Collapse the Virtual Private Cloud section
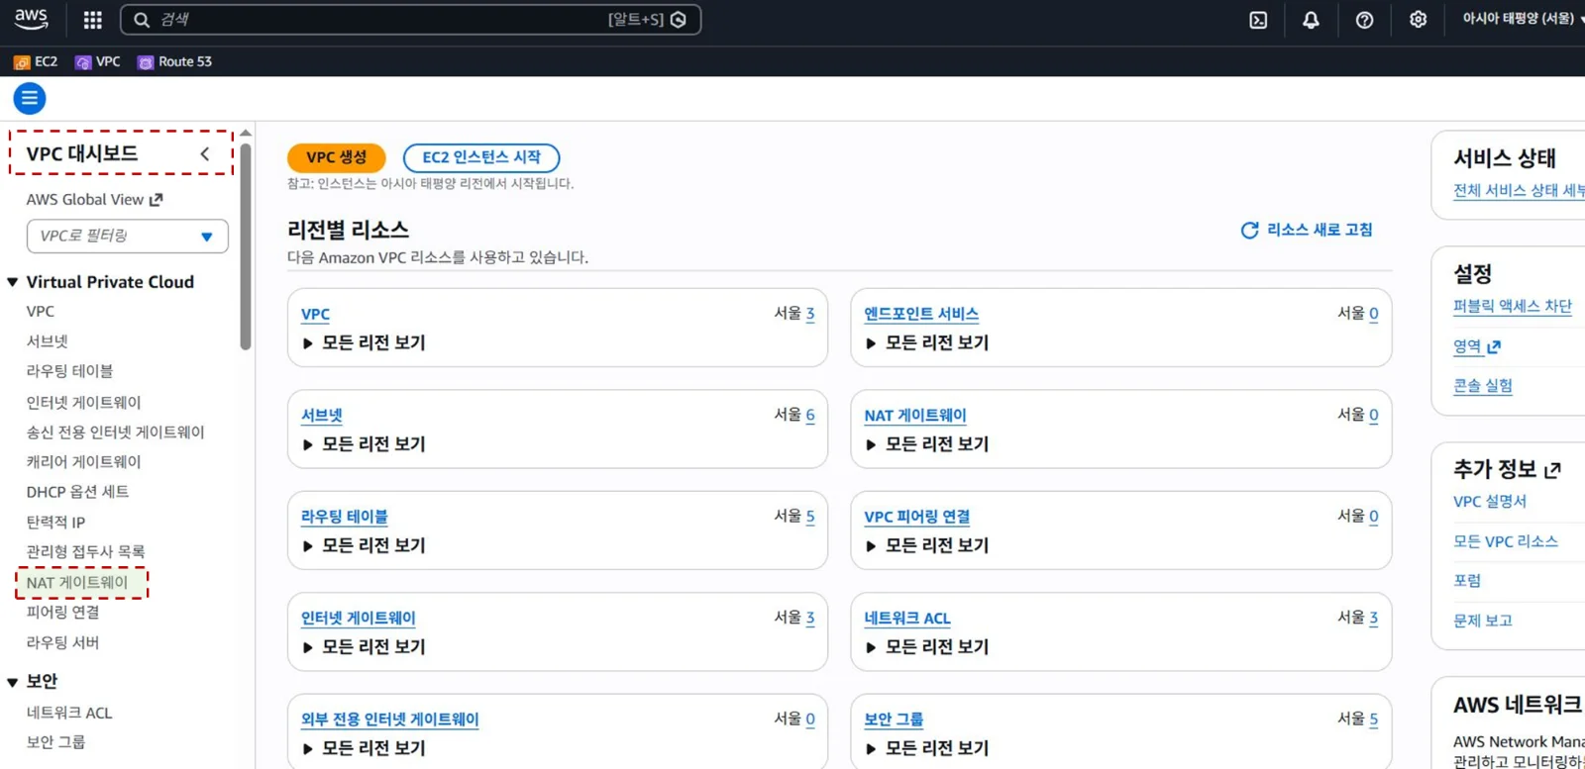 [x=13, y=282]
